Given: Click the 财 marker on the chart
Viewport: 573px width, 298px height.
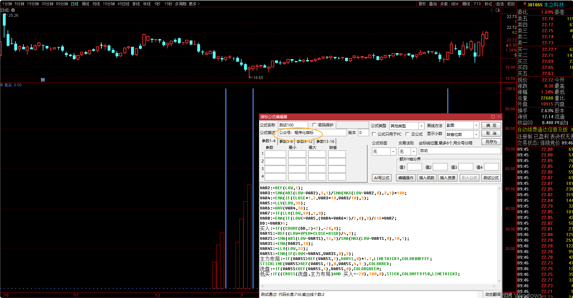Looking at the screenshot, I should 43,80.
